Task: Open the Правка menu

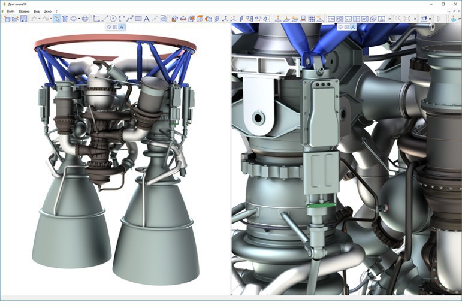Action: point(24,11)
